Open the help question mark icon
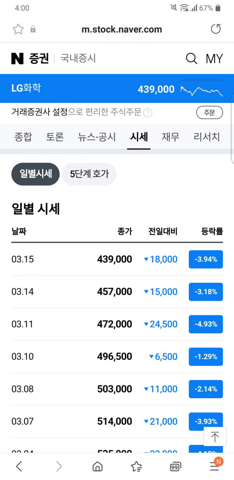 tap(147, 113)
